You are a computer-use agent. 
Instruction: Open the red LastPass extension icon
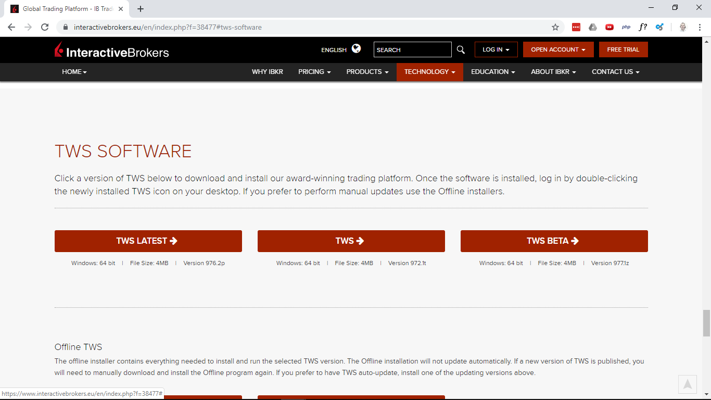[x=576, y=27]
